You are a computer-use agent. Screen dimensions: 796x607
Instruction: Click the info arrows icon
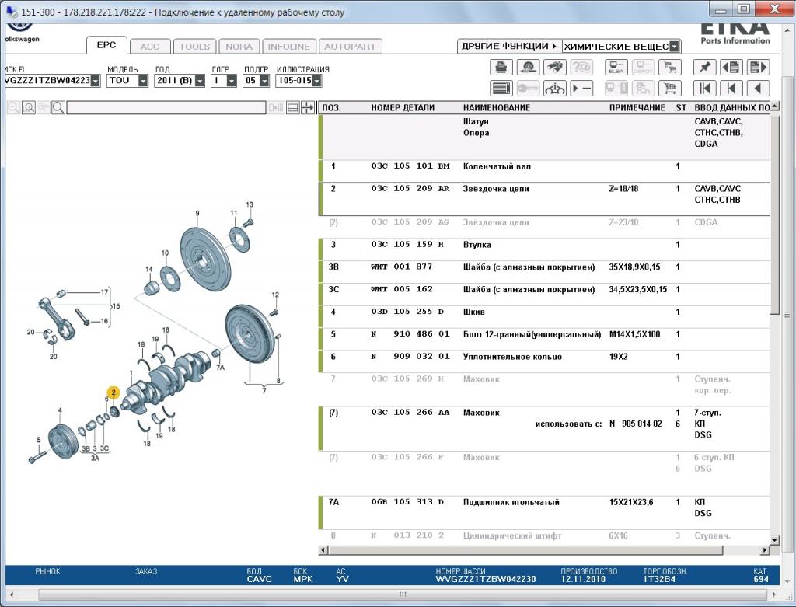555,89
